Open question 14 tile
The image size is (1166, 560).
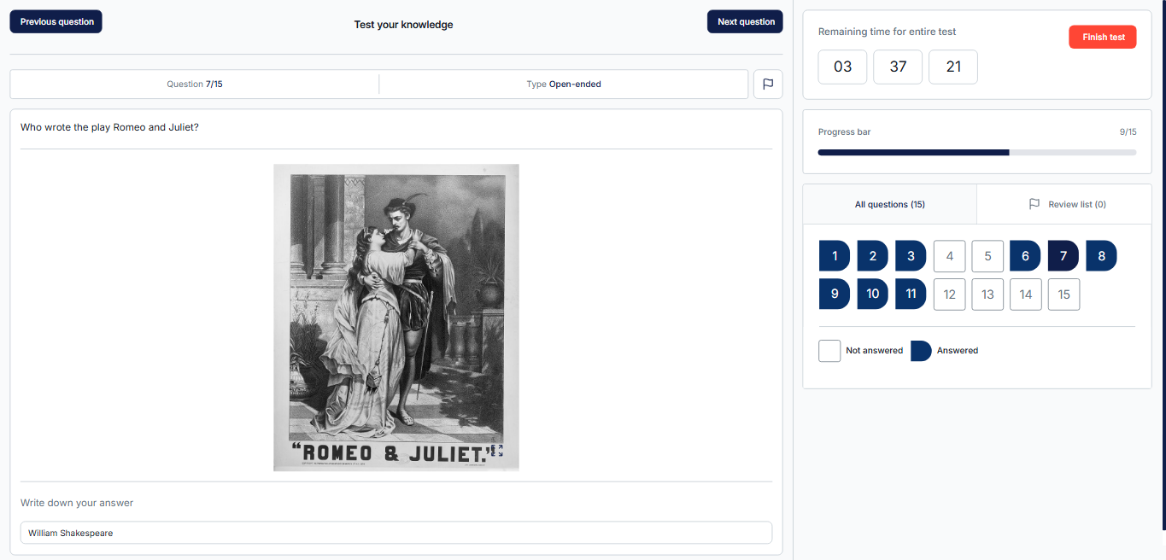click(1025, 295)
